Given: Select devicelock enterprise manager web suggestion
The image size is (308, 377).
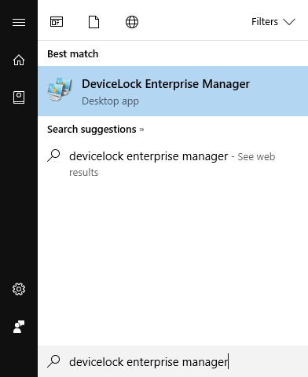Looking at the screenshot, I should (x=173, y=163).
